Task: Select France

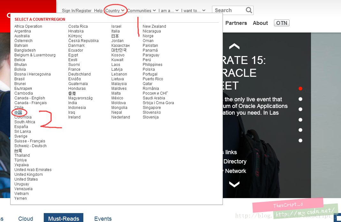Action: [74, 69]
